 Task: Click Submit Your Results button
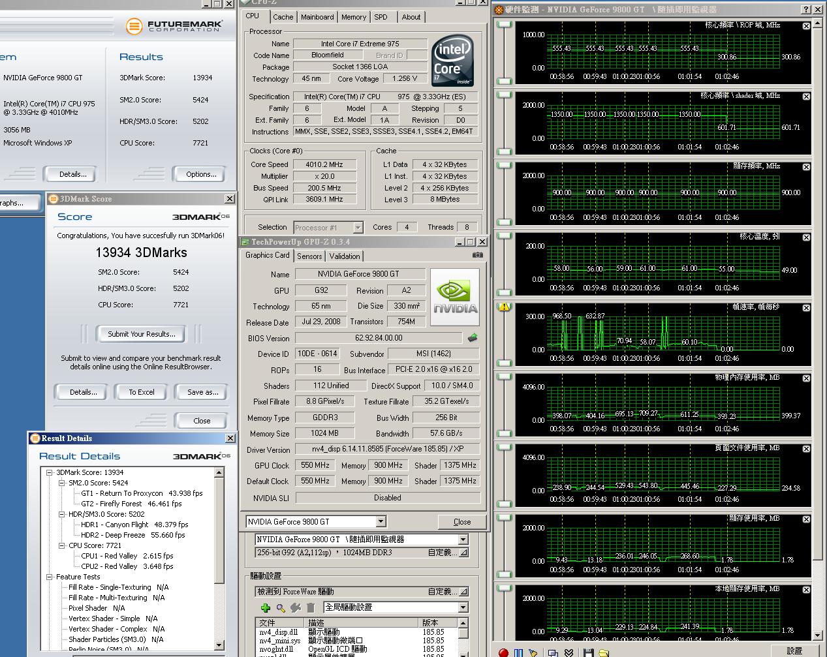(x=142, y=334)
